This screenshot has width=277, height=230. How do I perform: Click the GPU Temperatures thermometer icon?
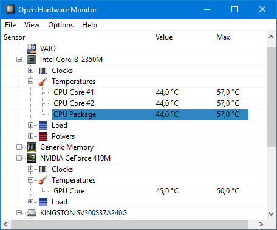pyautogui.click(x=43, y=180)
